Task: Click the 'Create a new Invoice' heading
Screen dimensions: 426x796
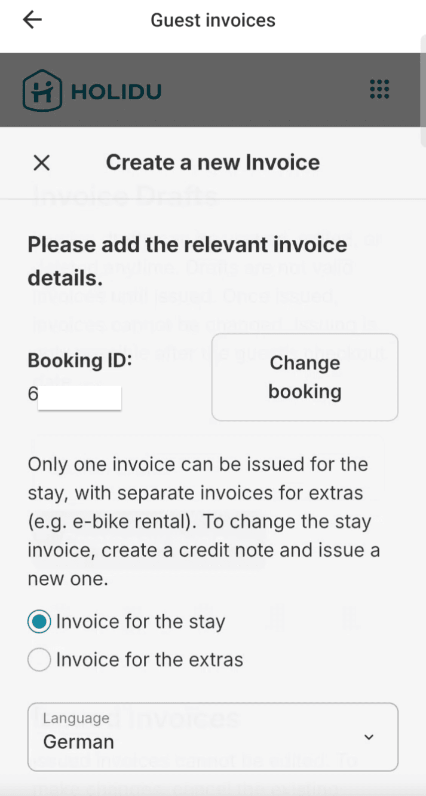Action: click(x=213, y=163)
